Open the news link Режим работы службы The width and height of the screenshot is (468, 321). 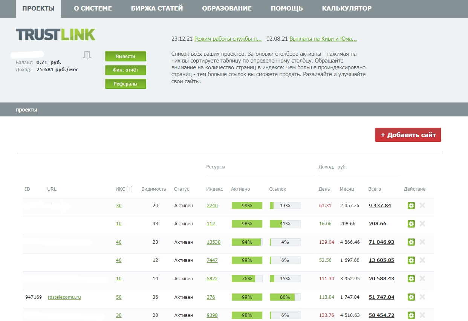(x=228, y=39)
